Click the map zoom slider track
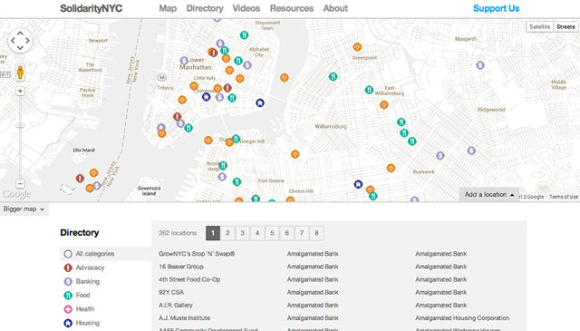The image size is (580, 331). pyautogui.click(x=20, y=137)
